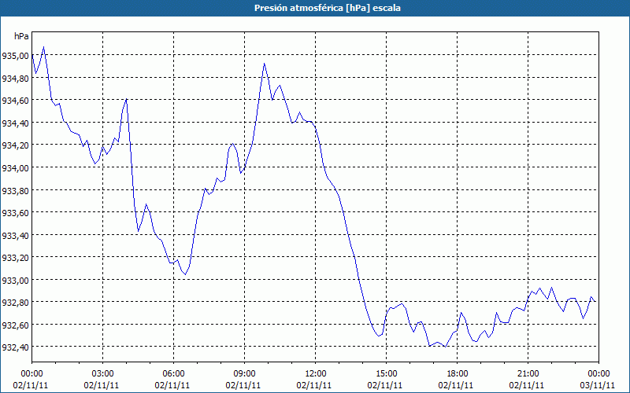
Task: Click the 932,60 y-axis value
Action: tap(15, 325)
